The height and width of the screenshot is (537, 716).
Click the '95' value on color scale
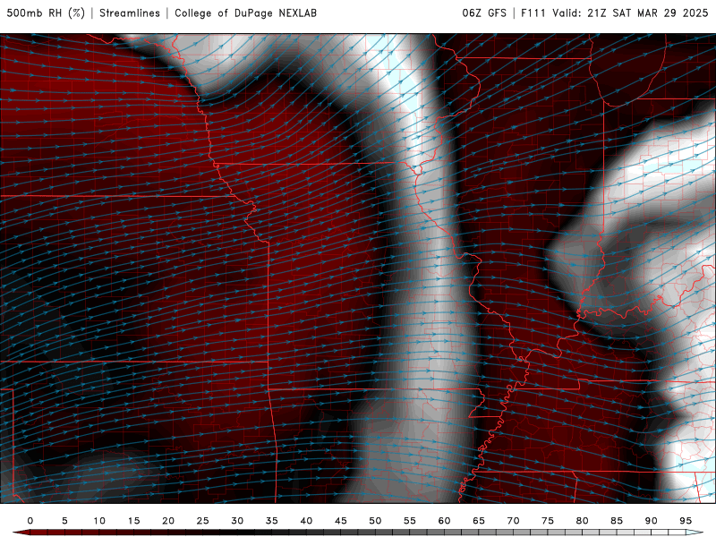point(686,521)
